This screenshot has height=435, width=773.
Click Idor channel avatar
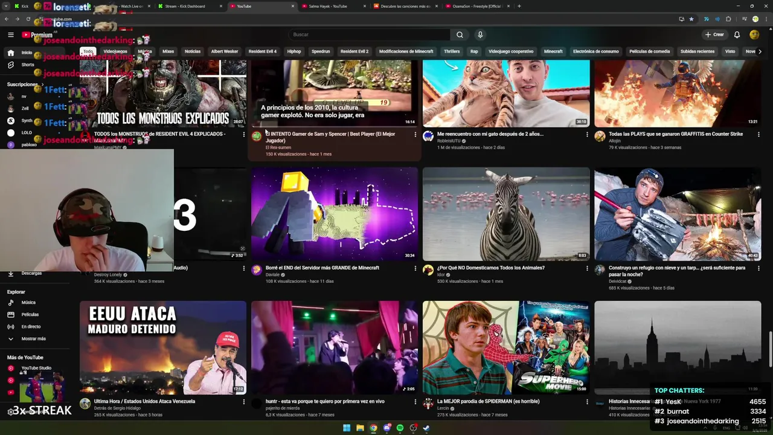click(428, 270)
